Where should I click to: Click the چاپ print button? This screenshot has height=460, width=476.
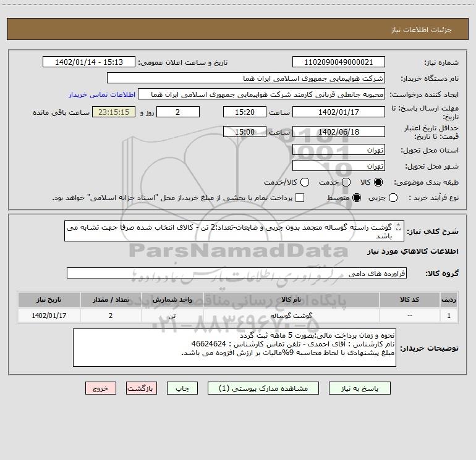point(182,388)
